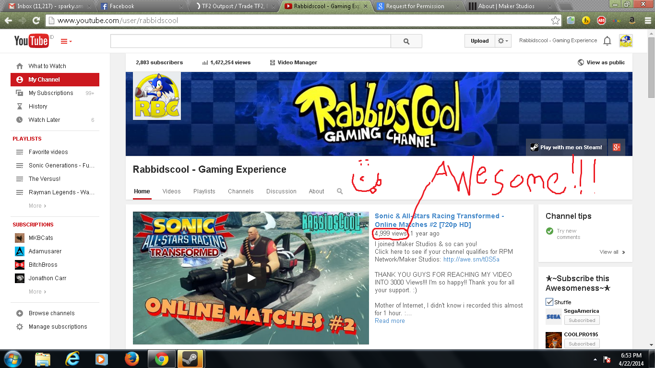Expand More under Playlists
The height and width of the screenshot is (368, 655).
point(37,206)
